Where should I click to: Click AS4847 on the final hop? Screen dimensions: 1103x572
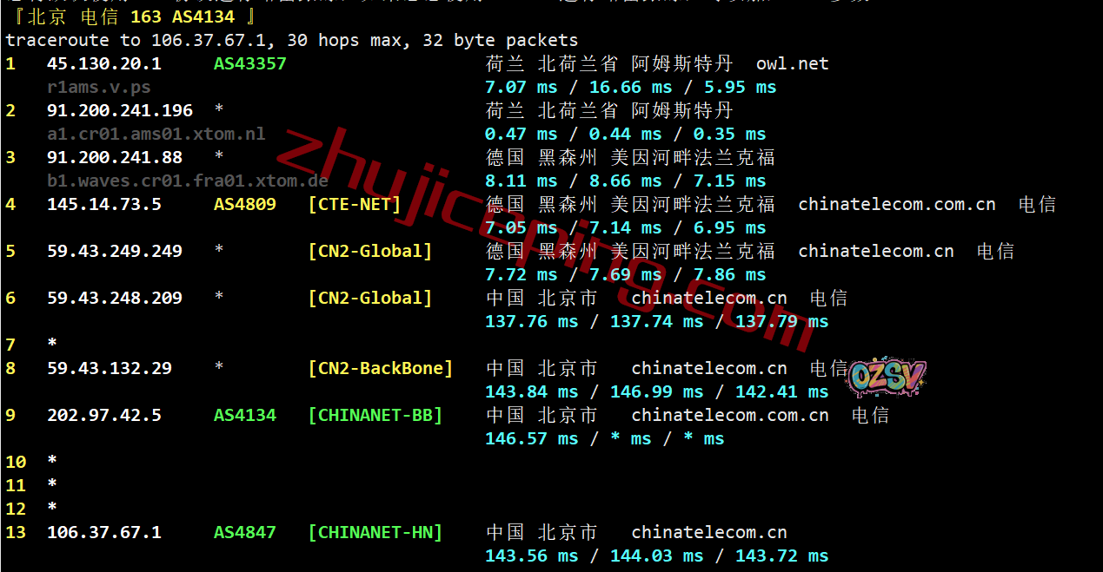245,532
